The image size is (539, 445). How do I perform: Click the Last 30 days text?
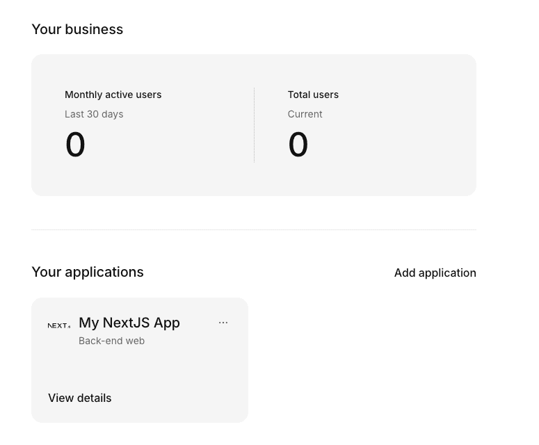(x=94, y=114)
